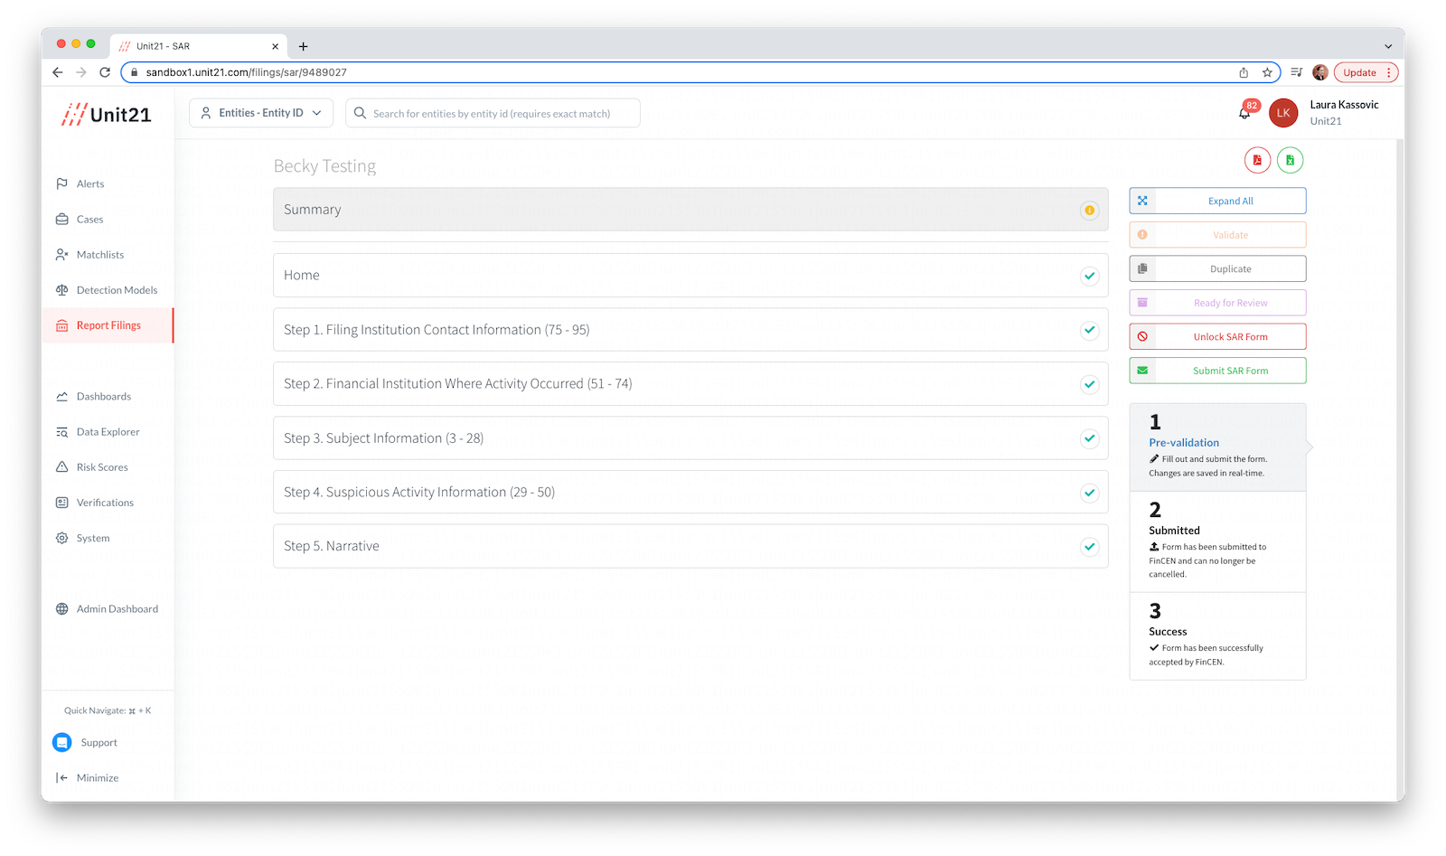Image resolution: width=1446 pixels, height=856 pixels.
Task: Click the Duplicate button
Action: point(1217,268)
